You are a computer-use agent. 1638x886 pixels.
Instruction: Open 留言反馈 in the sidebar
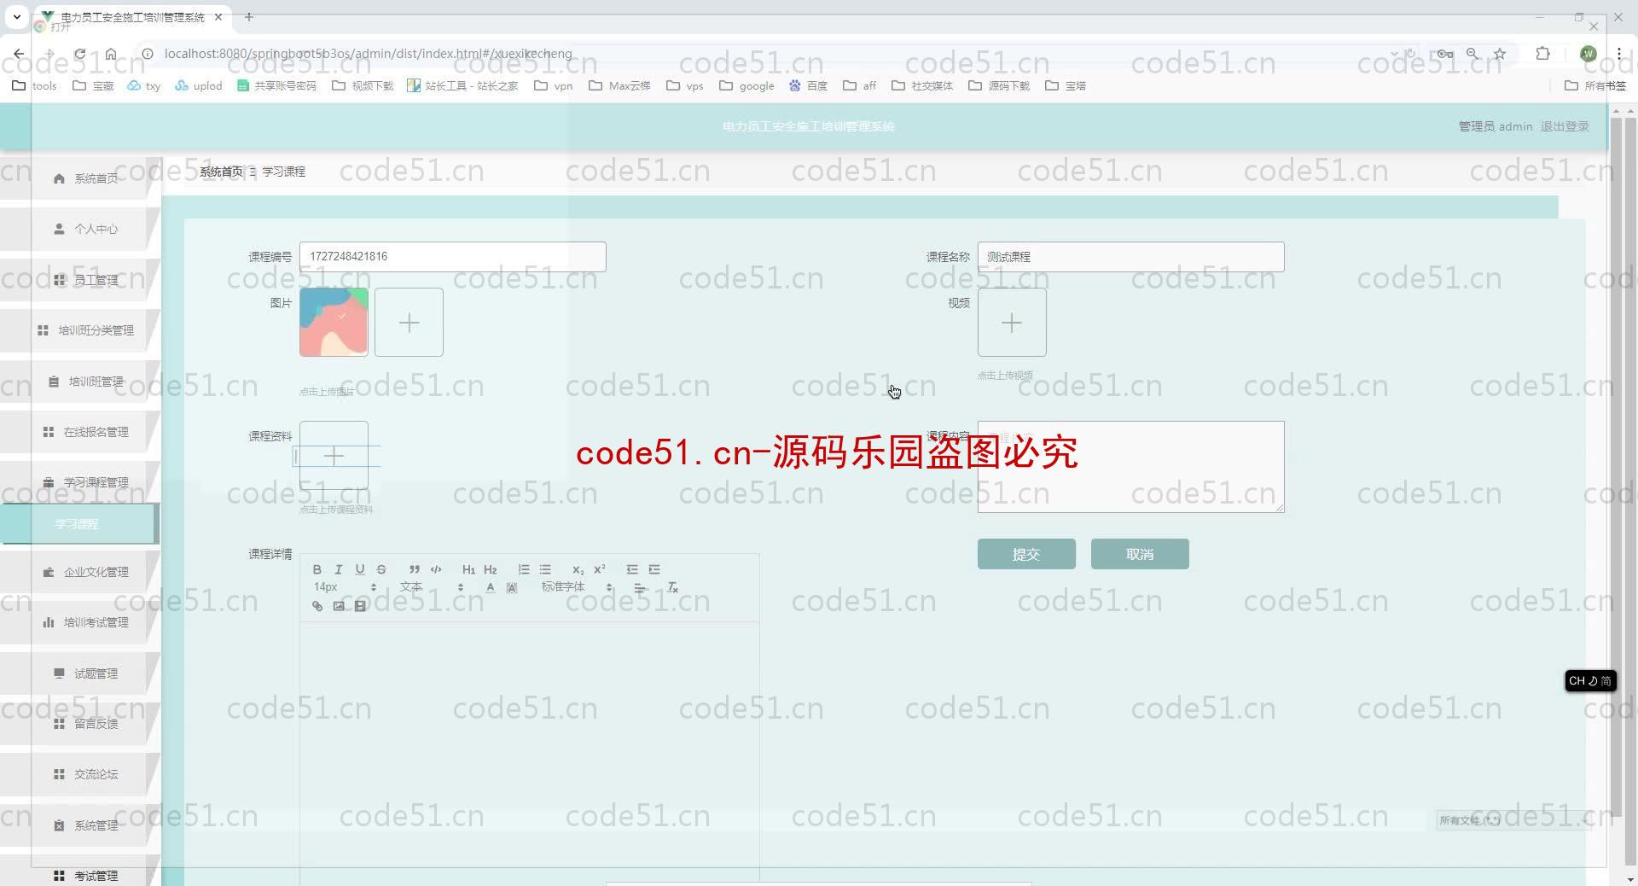[81, 724]
